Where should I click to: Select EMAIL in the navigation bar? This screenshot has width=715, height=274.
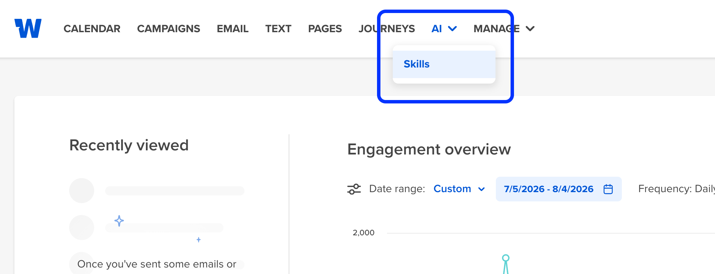tap(233, 29)
